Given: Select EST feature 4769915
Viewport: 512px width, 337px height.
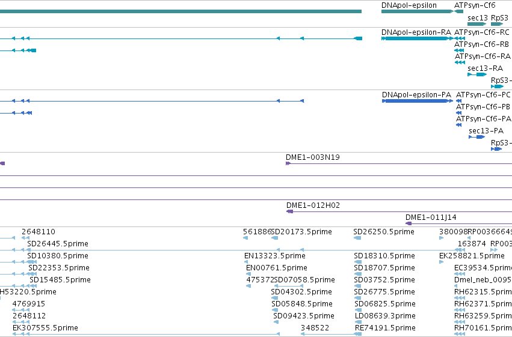Looking at the screenshot, I should tap(21, 310).
